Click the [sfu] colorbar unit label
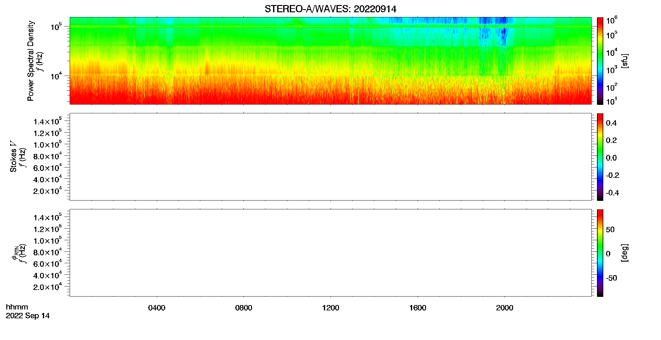Viewport: 661px width, 340px height. [x=625, y=61]
